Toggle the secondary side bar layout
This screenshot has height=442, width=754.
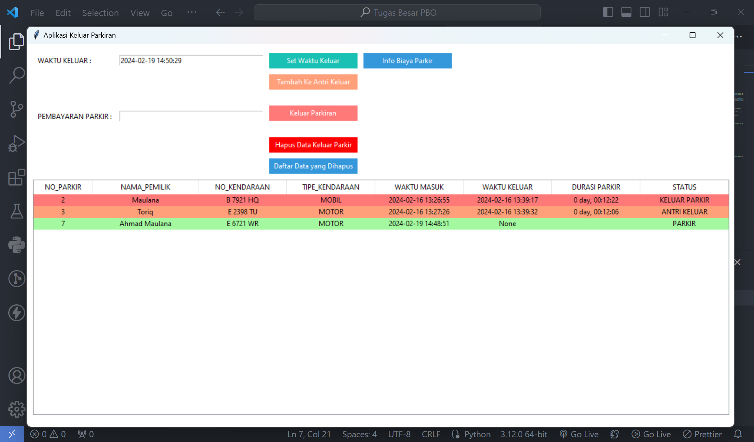click(x=644, y=12)
